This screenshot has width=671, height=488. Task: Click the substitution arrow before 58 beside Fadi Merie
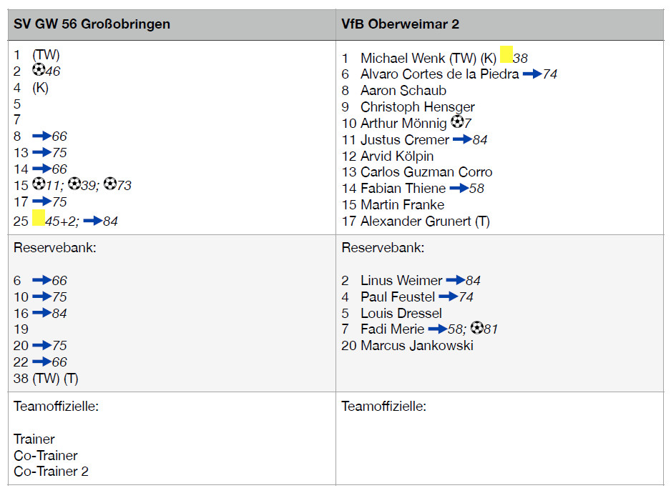(436, 329)
